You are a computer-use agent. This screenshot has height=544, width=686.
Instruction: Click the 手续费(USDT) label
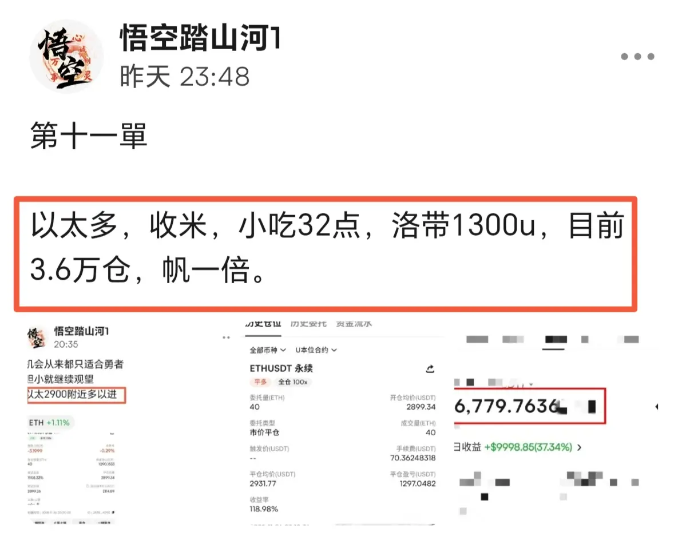[416, 448]
